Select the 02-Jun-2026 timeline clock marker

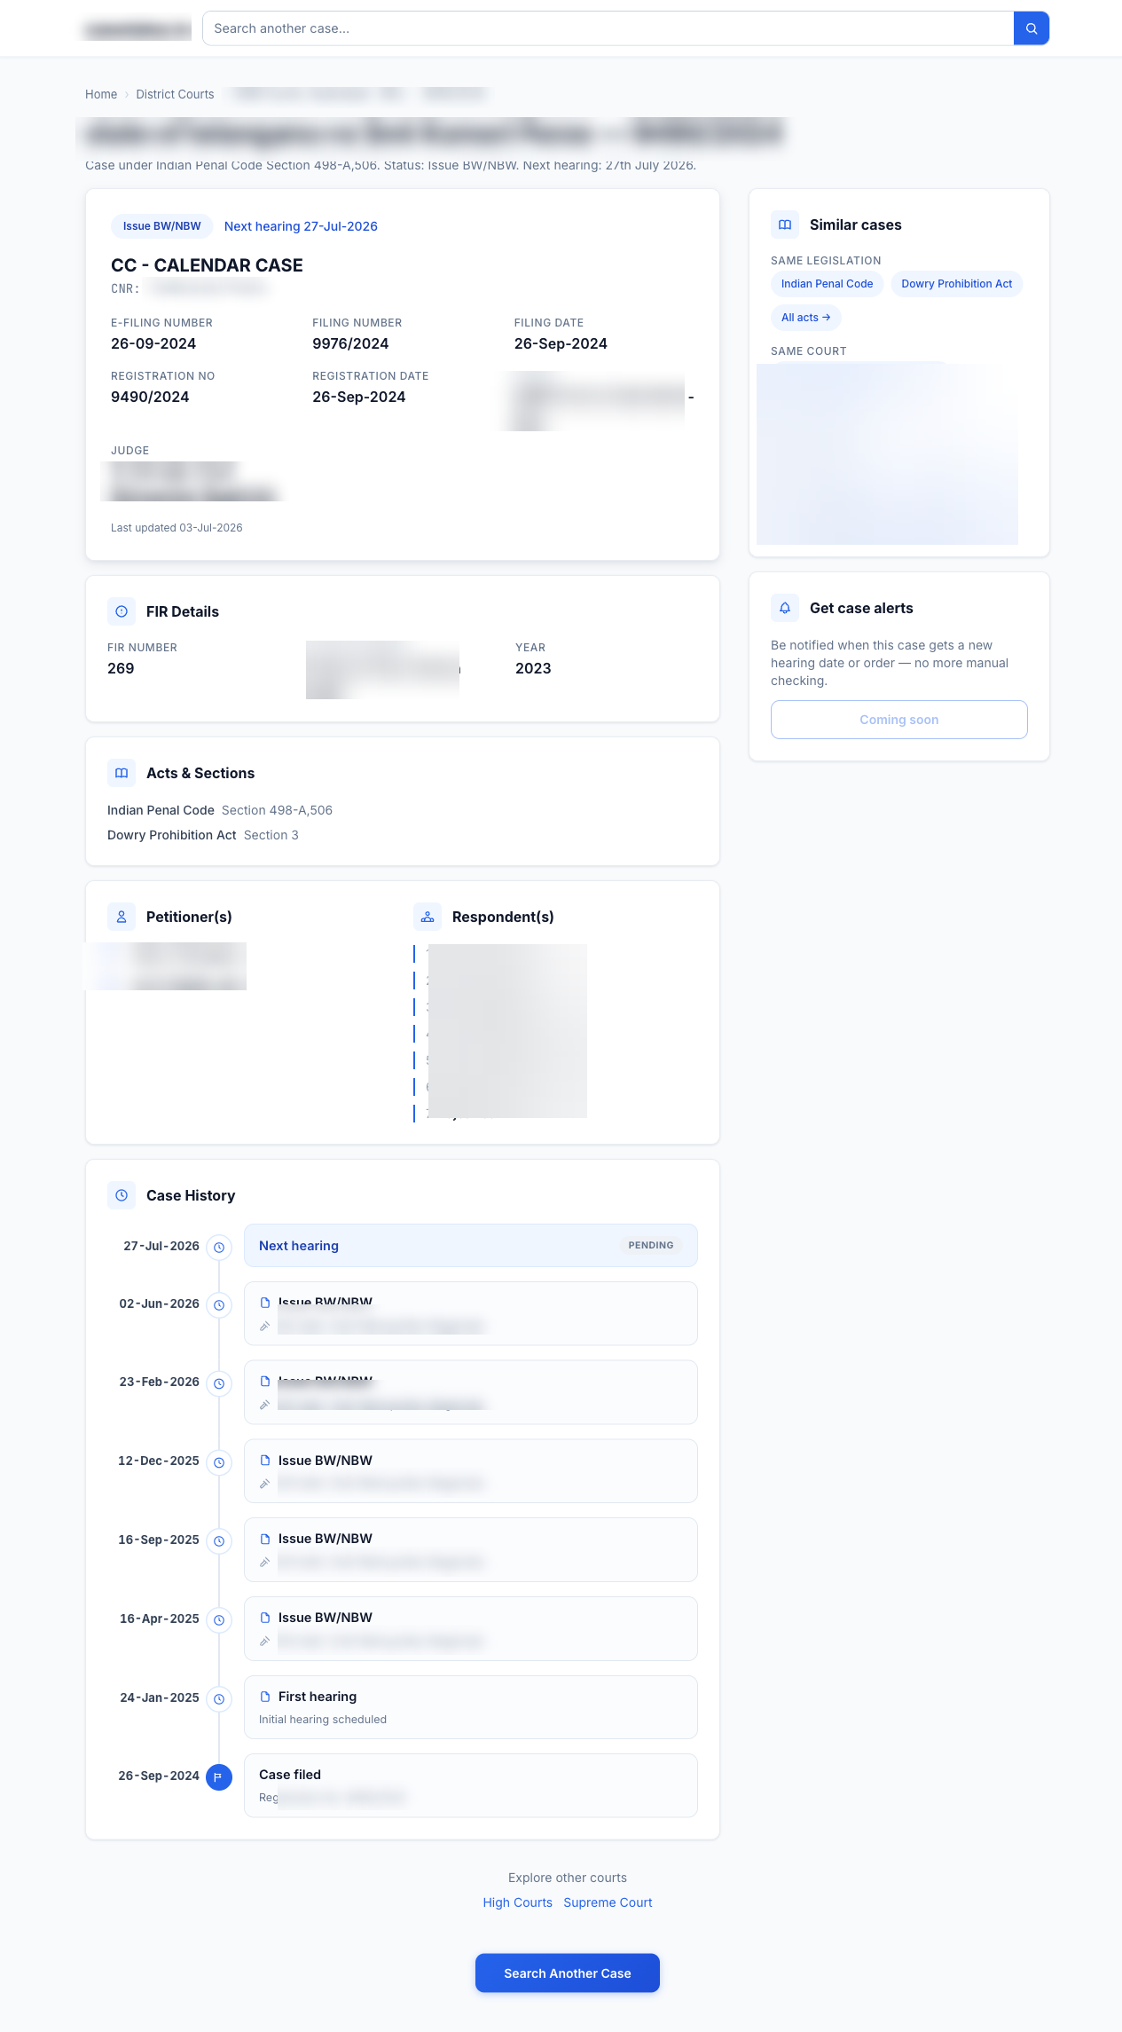coord(219,1305)
